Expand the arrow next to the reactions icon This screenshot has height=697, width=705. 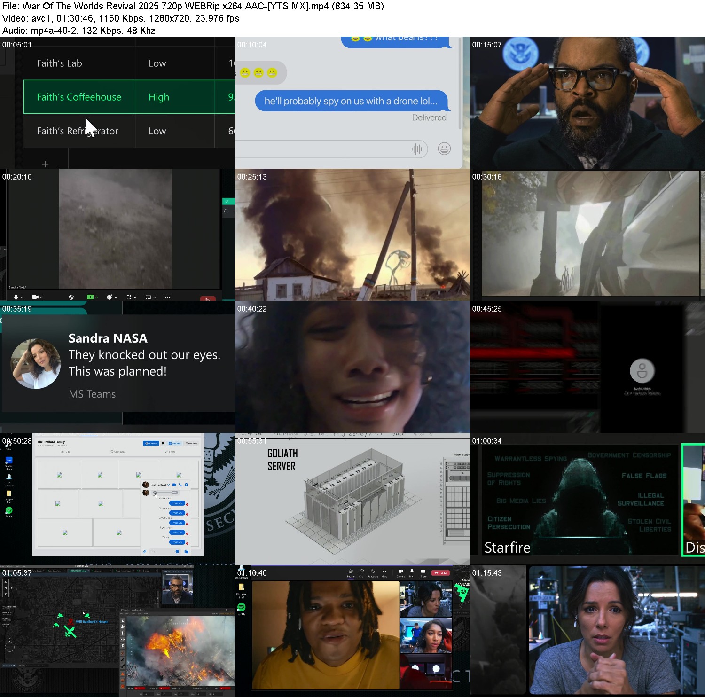click(116, 297)
